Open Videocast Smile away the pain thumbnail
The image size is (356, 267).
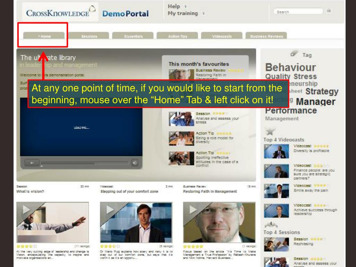coord(276,191)
